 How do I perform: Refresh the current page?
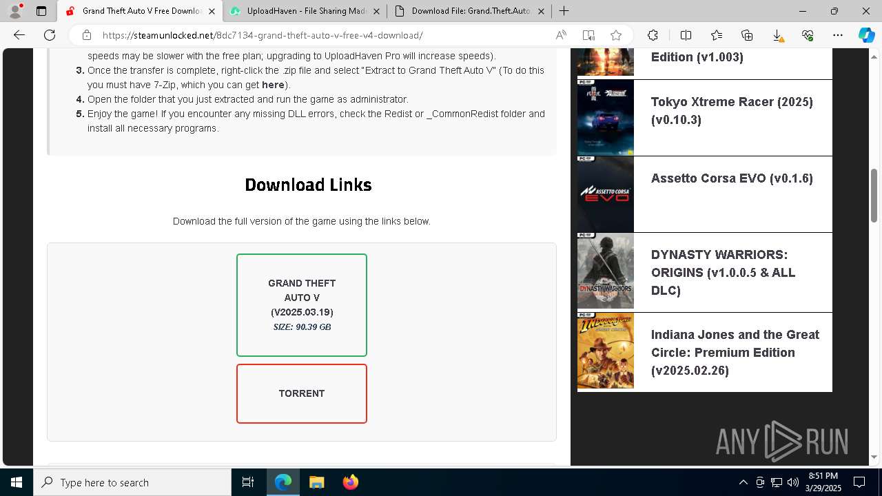(x=50, y=35)
